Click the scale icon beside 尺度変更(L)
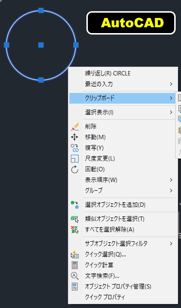 [75, 159]
